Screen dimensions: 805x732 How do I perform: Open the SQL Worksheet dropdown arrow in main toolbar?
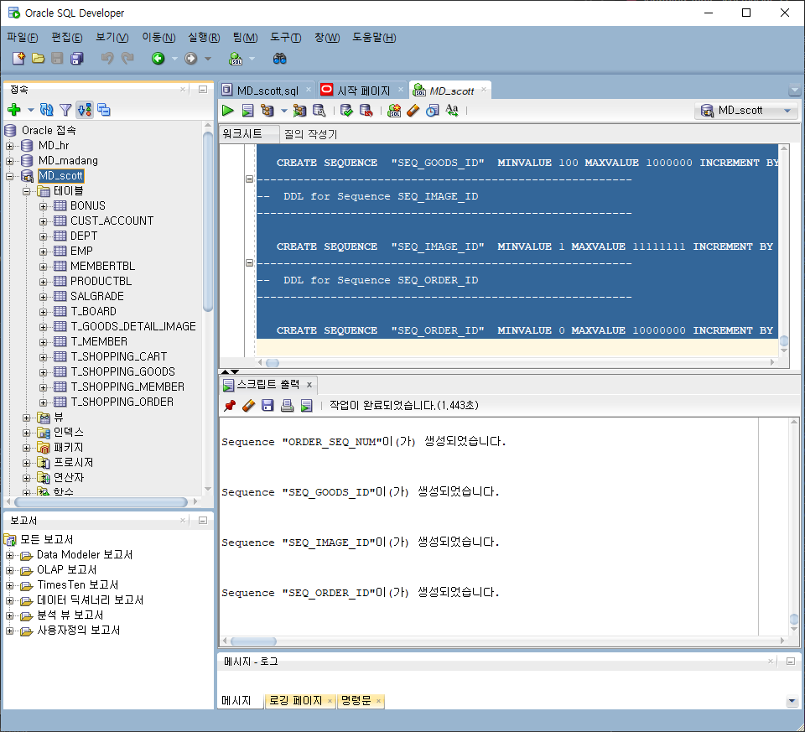252,59
